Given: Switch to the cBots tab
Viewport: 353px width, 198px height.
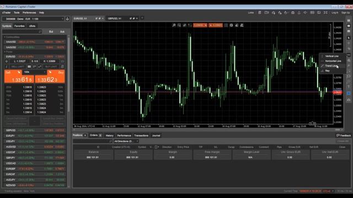Looking at the screenshot, I should (32, 26).
